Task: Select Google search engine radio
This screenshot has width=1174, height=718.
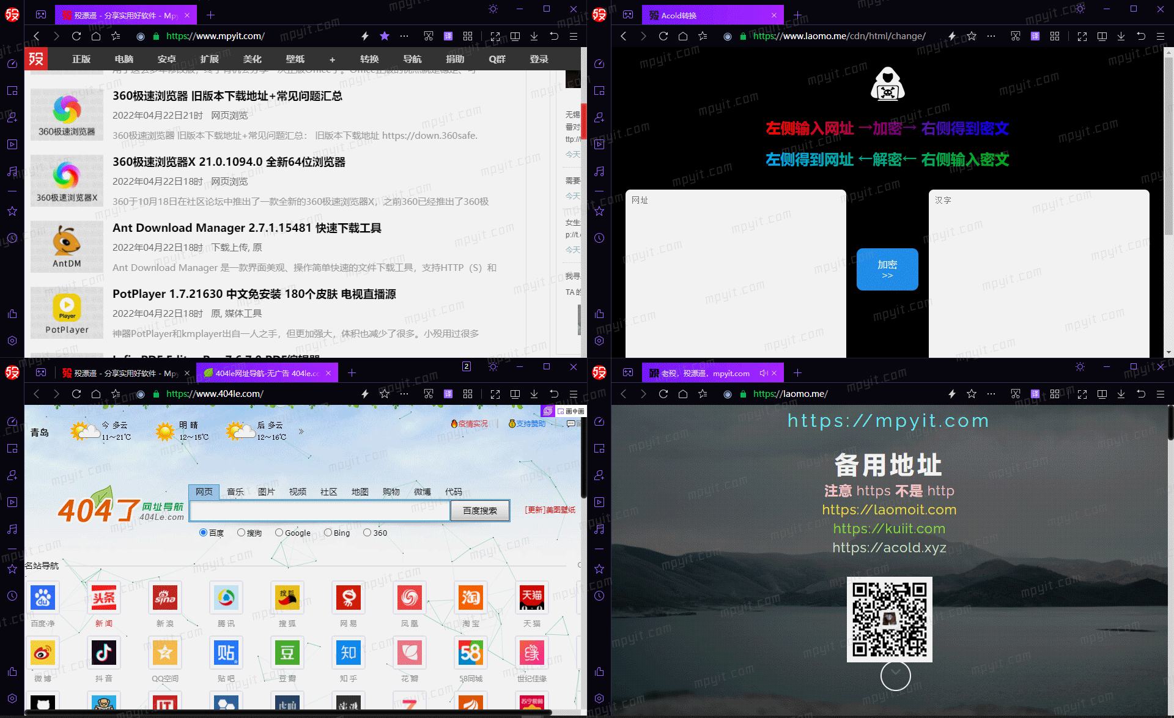Action: coord(279,533)
